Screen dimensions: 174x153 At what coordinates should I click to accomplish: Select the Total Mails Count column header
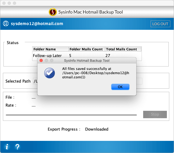pyautogui.click(x=123, y=49)
